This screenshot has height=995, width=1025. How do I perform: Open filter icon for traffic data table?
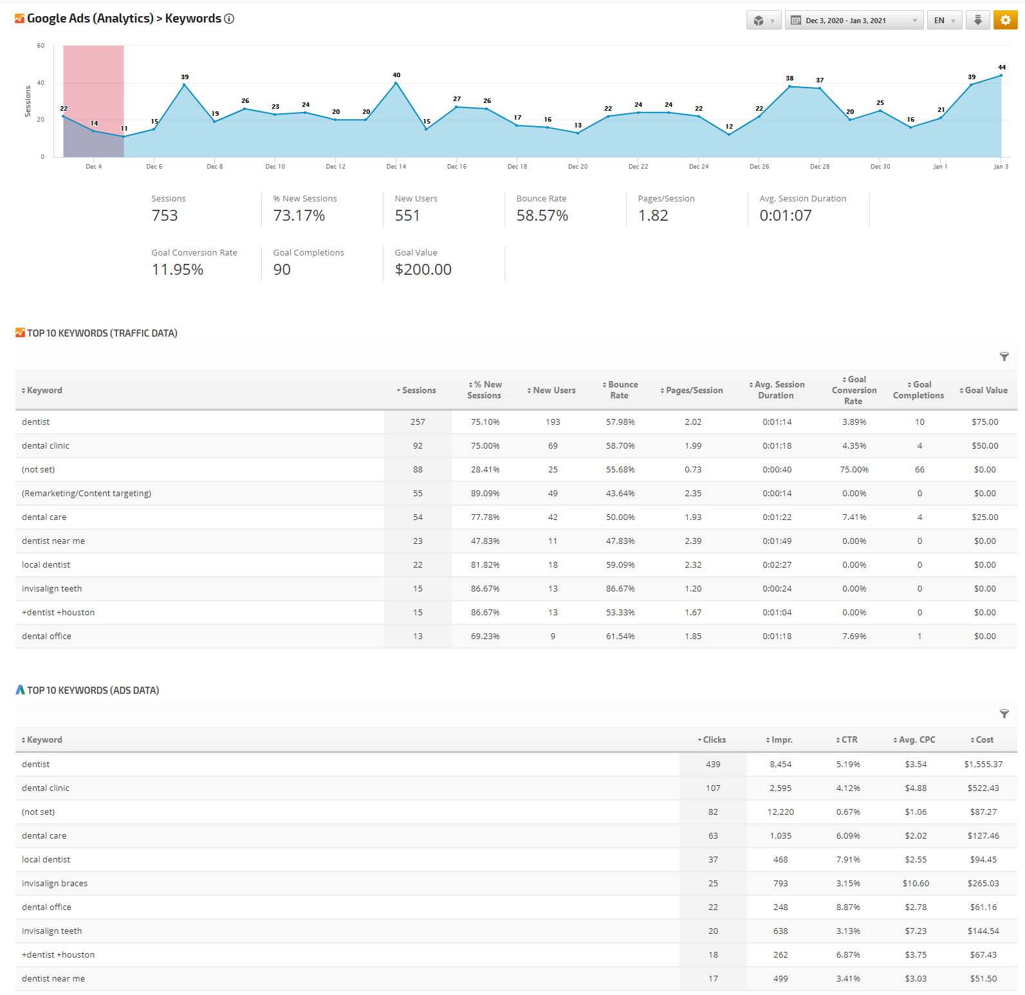coord(1004,357)
